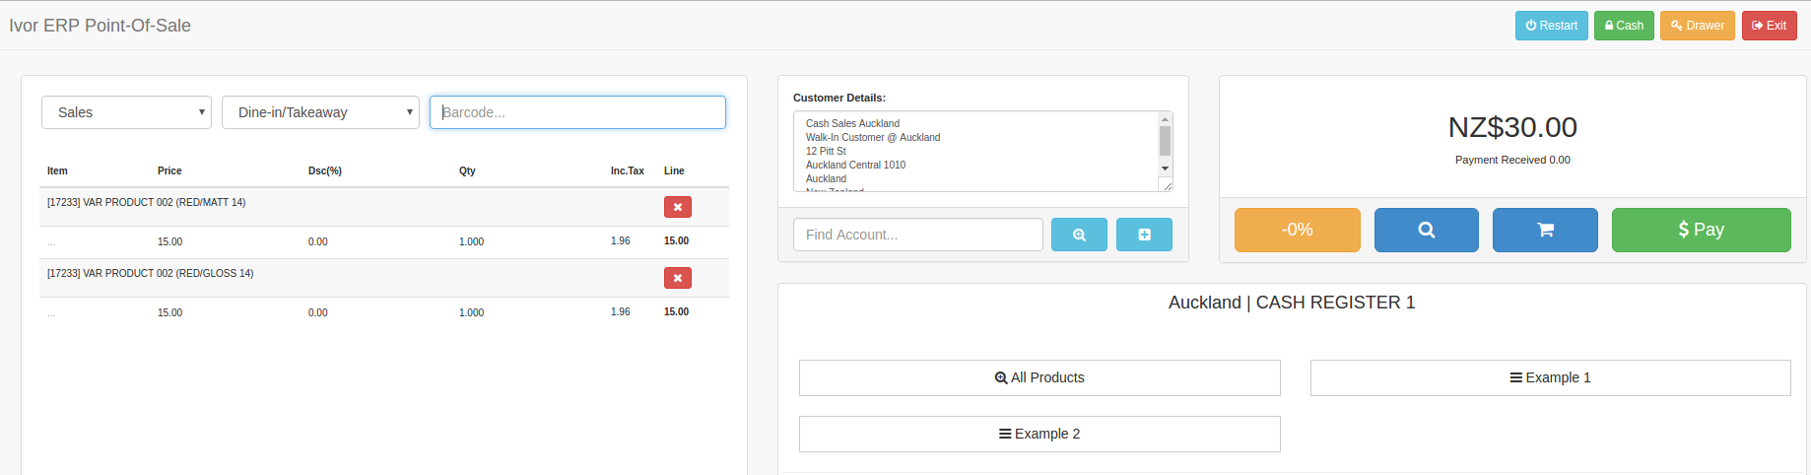
Task: Click the green Pay button
Action: click(x=1701, y=230)
